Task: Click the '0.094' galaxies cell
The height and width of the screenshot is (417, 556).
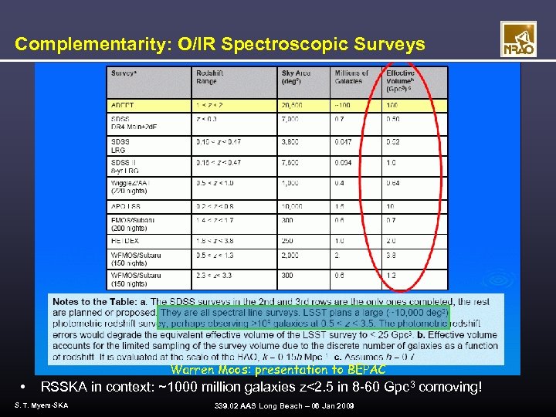Action: point(356,166)
